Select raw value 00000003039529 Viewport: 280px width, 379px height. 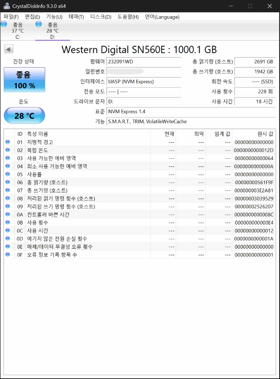tap(254, 198)
